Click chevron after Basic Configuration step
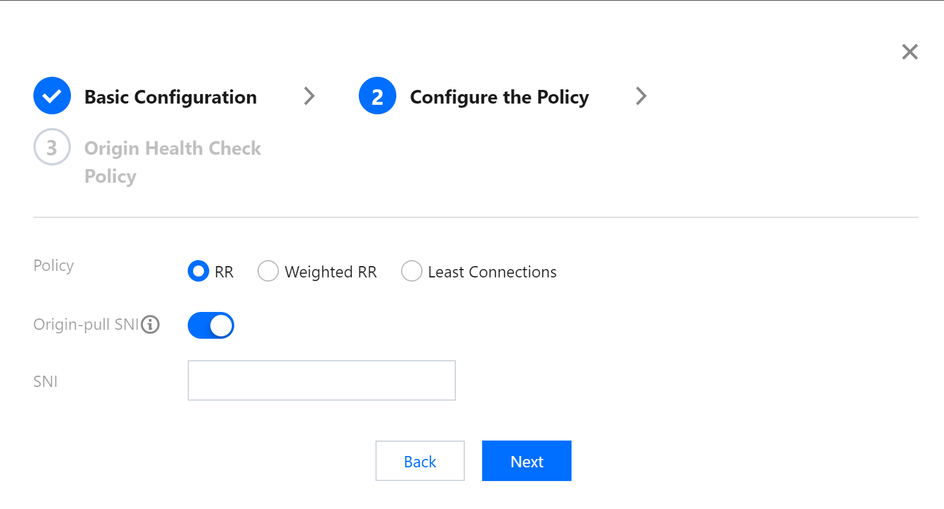Image resolution: width=944 pixels, height=509 pixels. pyautogui.click(x=309, y=96)
